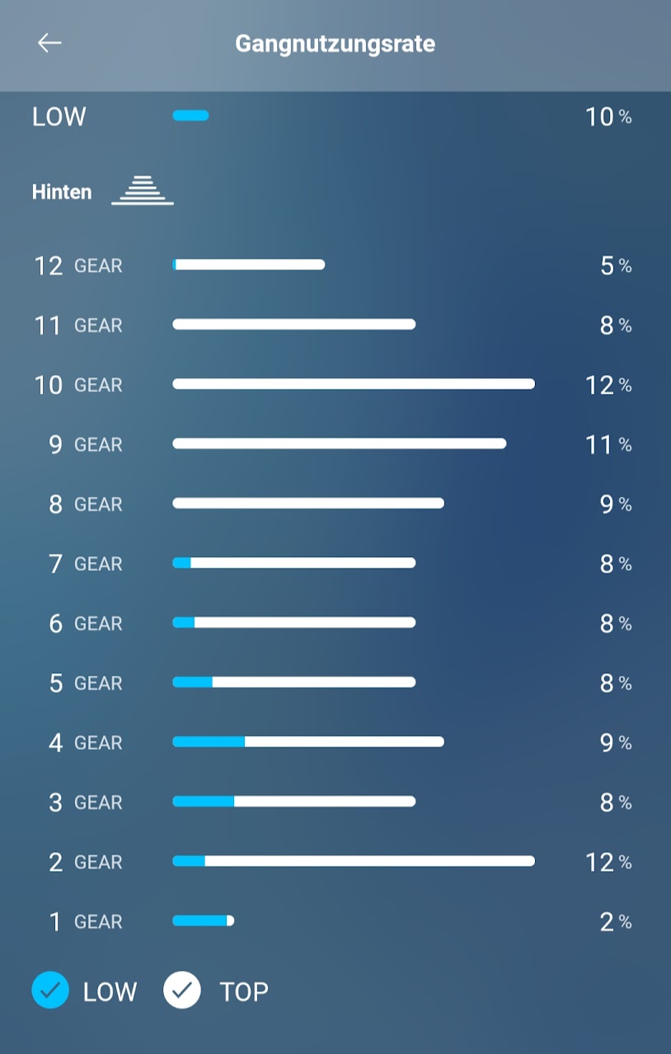Tap the front LOW blue bar
The width and height of the screenshot is (671, 1054).
(190, 116)
